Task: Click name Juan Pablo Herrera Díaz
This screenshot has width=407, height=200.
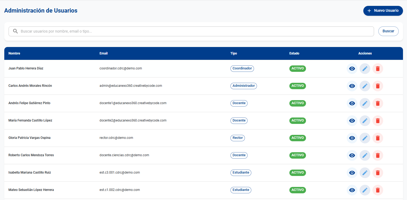Action: (26, 68)
